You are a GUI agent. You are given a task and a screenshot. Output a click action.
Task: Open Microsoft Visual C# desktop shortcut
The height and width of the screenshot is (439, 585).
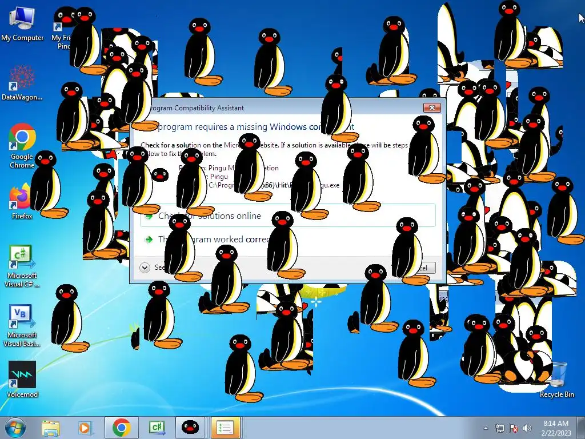click(22, 266)
